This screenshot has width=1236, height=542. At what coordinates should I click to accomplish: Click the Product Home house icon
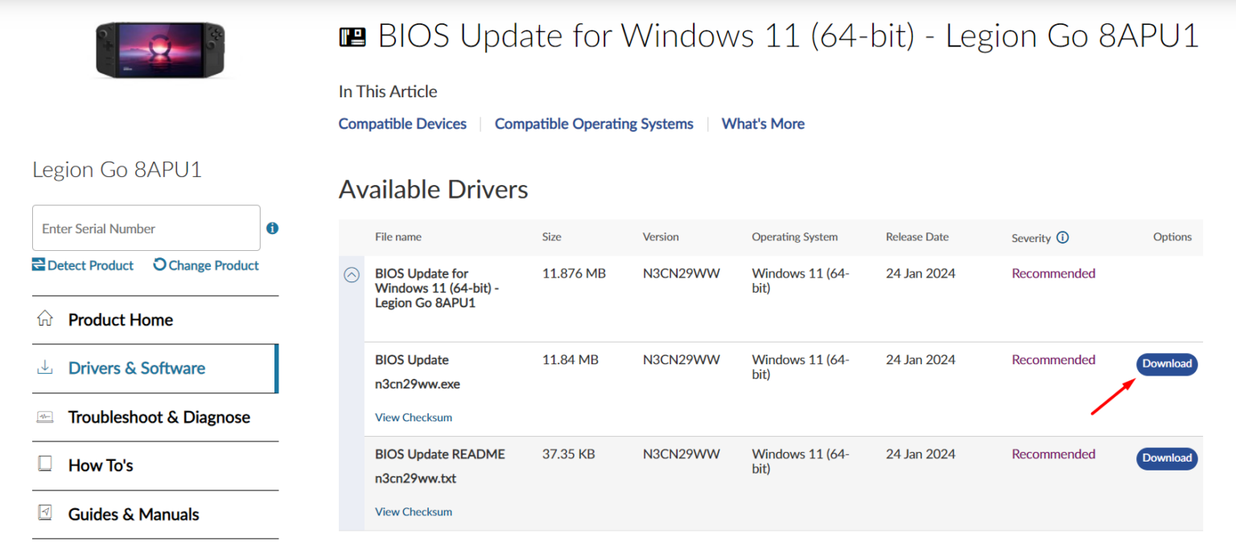(45, 319)
